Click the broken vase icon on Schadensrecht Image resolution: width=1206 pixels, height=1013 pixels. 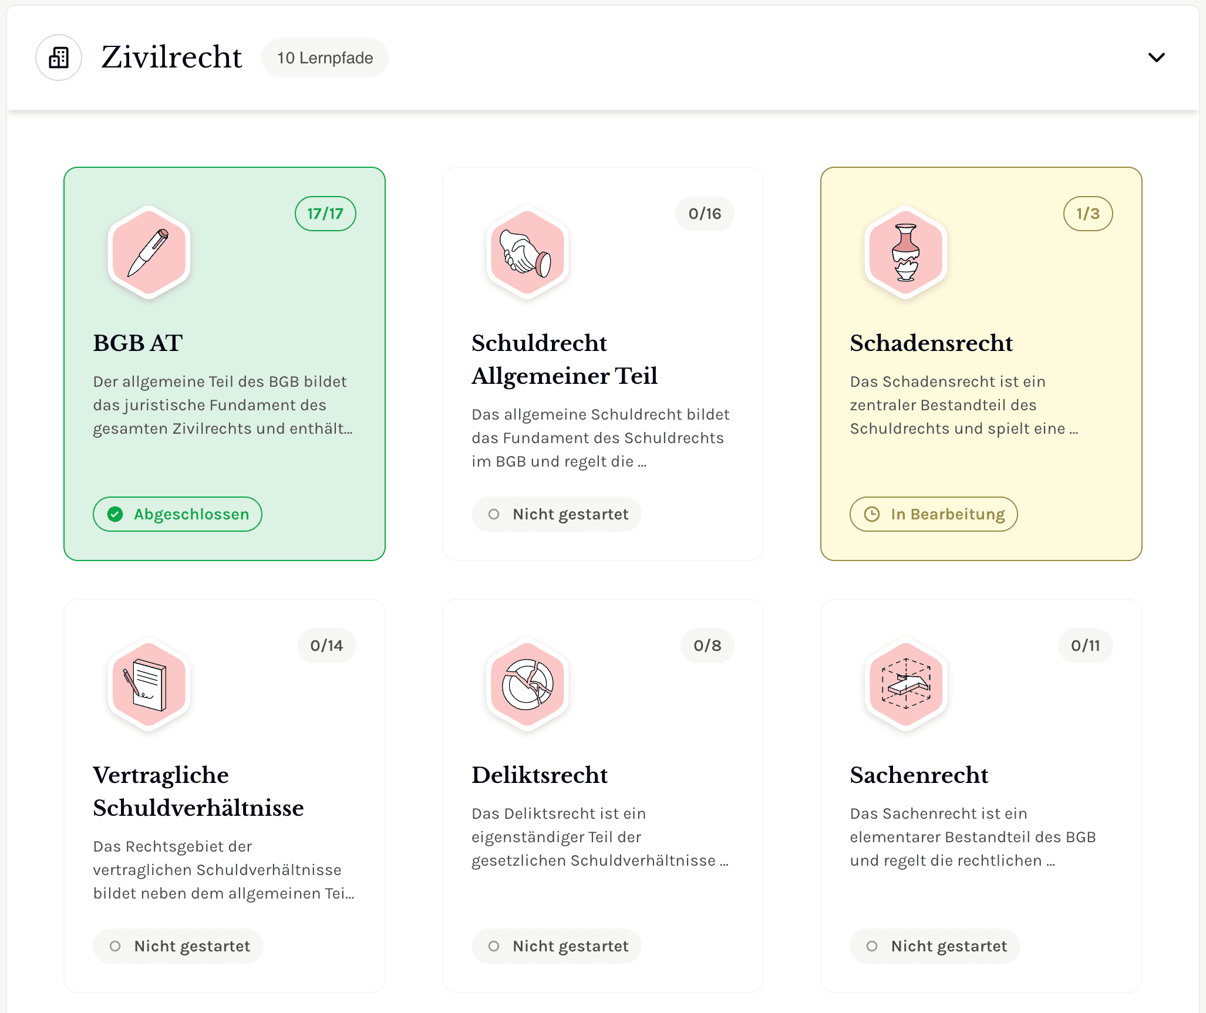[x=905, y=254]
